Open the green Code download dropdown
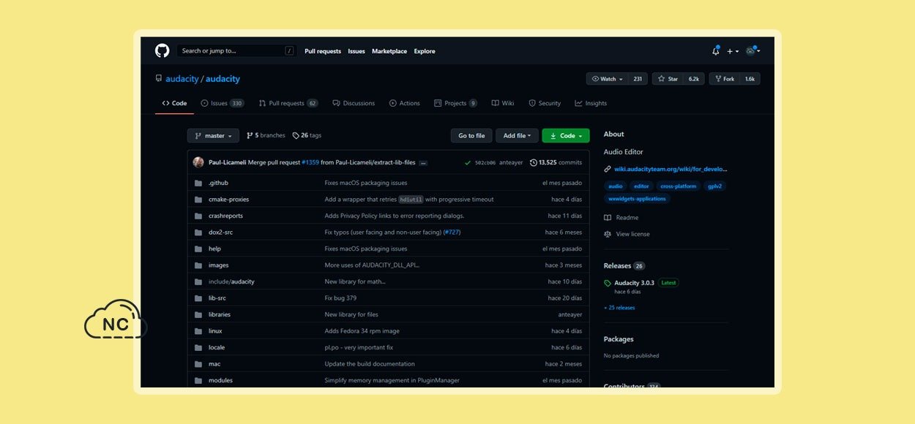Image resolution: width=915 pixels, height=424 pixels. 566,136
